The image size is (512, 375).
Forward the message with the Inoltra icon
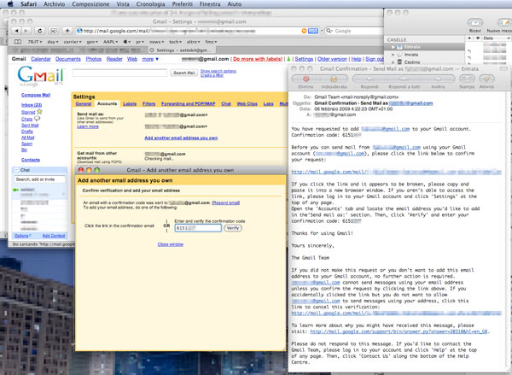click(438, 79)
